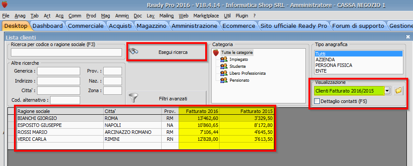The image size is (413, 166).
Task: Click the people icon next to Pensionato
Action: pyautogui.click(x=224, y=80)
